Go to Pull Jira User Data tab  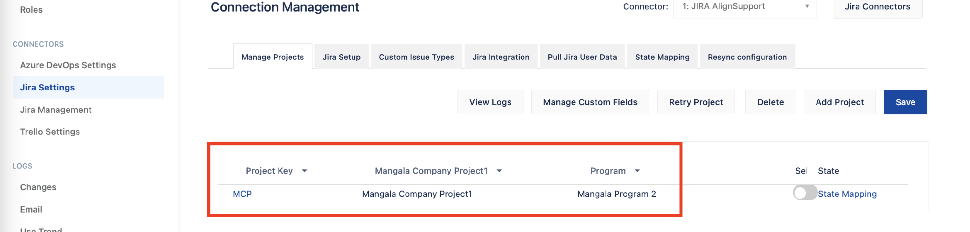582,57
